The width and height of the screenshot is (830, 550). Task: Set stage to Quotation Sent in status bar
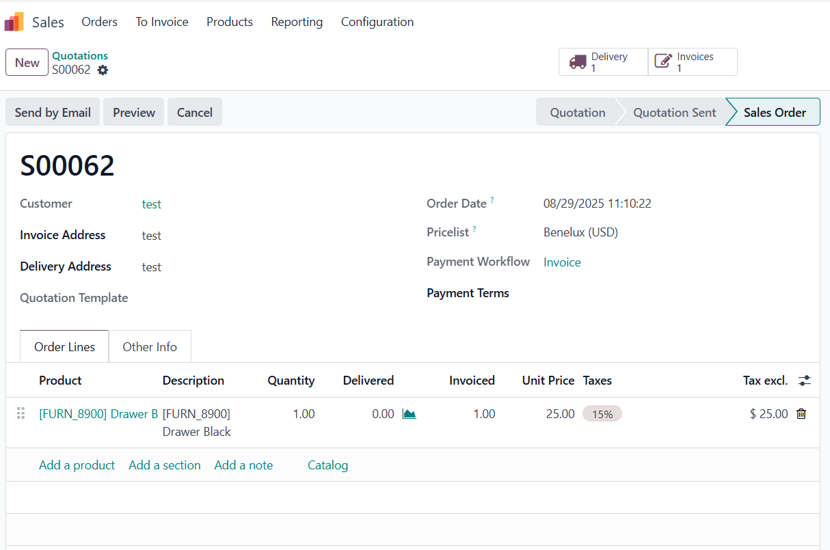tap(674, 111)
